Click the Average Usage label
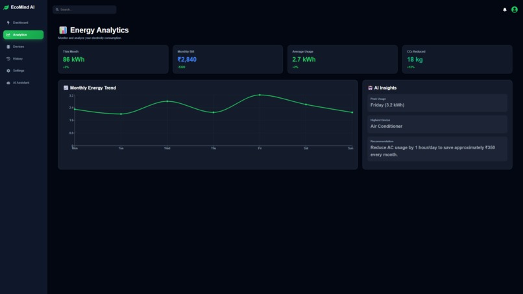 click(x=303, y=51)
